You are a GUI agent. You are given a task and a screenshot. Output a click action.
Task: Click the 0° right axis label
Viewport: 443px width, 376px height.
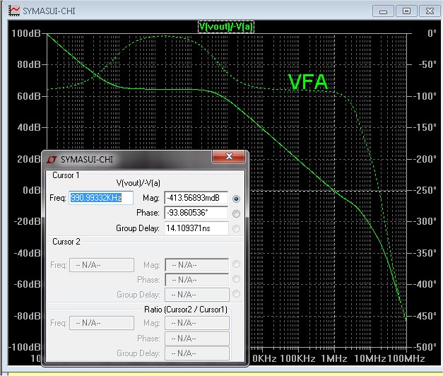[x=432, y=33]
